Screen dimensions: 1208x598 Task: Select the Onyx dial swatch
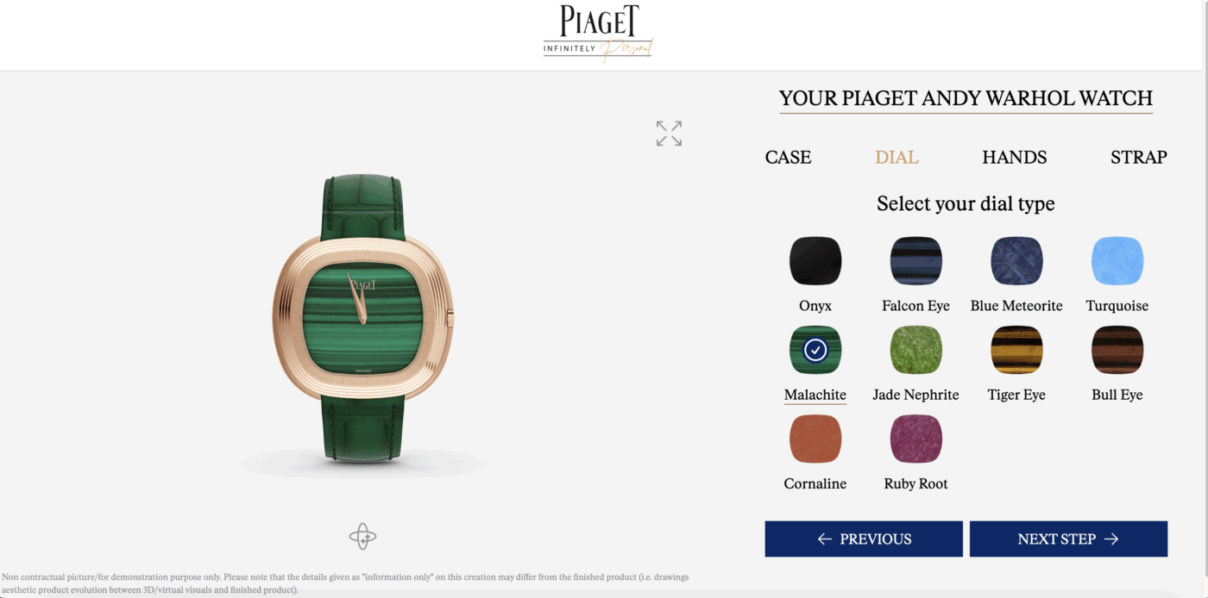pyautogui.click(x=815, y=261)
